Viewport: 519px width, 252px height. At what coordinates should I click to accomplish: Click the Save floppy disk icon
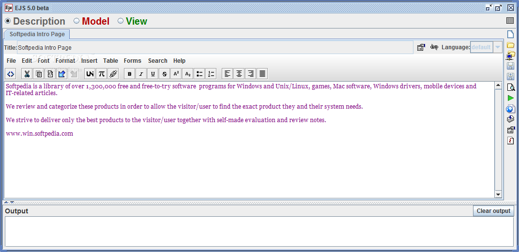[x=511, y=66]
